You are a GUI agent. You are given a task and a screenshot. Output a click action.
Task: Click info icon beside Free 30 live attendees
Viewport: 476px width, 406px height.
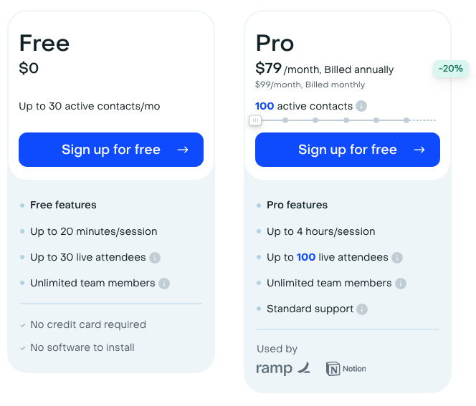click(155, 258)
